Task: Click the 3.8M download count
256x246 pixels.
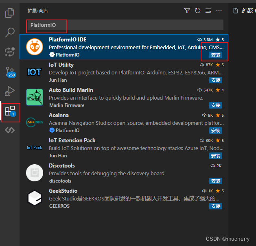Action: [205, 39]
